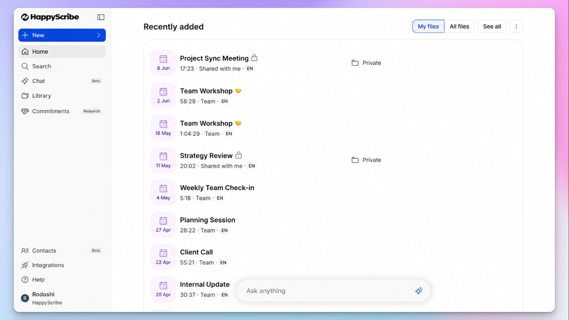Click the See all button
The width and height of the screenshot is (569, 320).
[x=492, y=26]
